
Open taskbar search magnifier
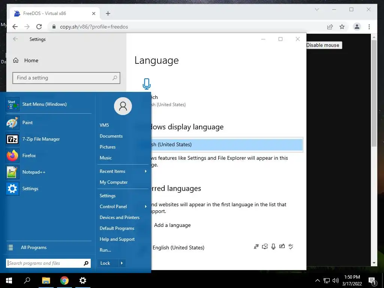[x=27, y=280]
